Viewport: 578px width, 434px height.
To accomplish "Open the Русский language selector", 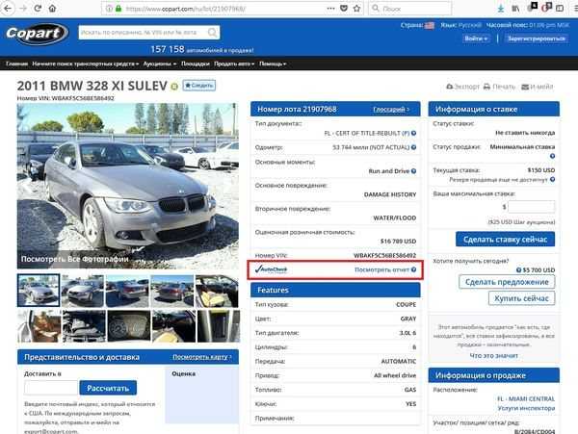I will [x=470, y=25].
